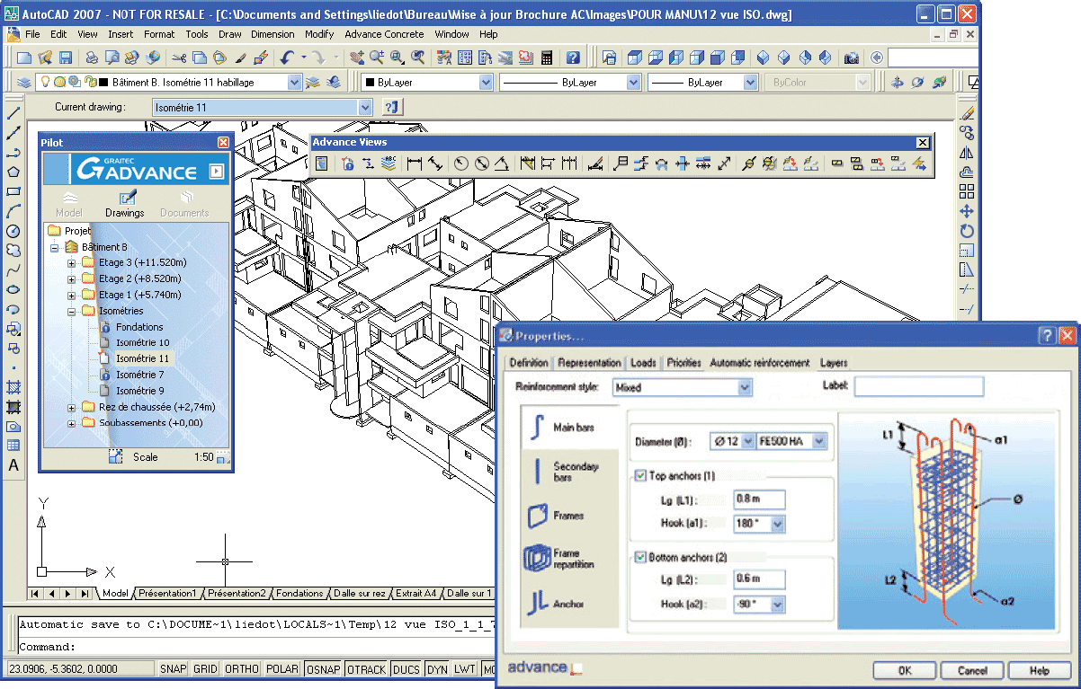
Task: Toggle OTRACK in status bar
Action: point(366,669)
